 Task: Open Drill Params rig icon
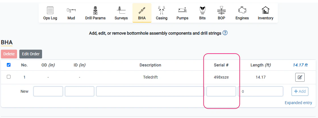coord(95,11)
